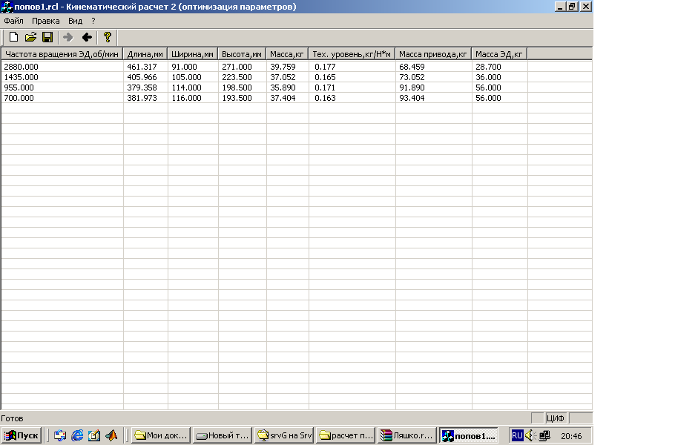Select the row with 700.000 frequency
The image size is (698, 445).
coord(297,98)
